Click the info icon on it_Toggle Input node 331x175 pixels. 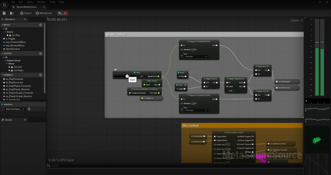185,85
